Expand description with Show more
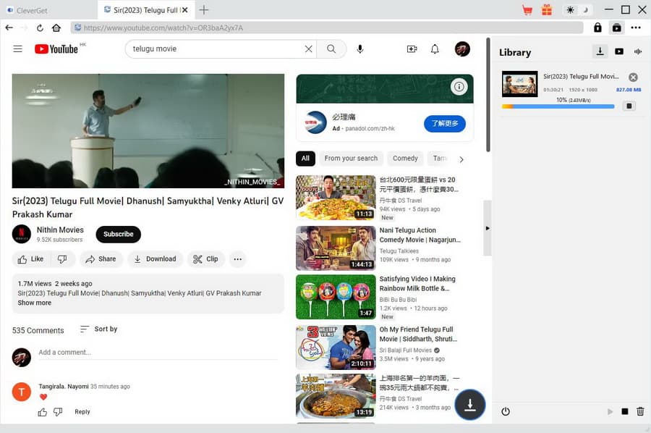The width and height of the screenshot is (651, 433). click(35, 303)
